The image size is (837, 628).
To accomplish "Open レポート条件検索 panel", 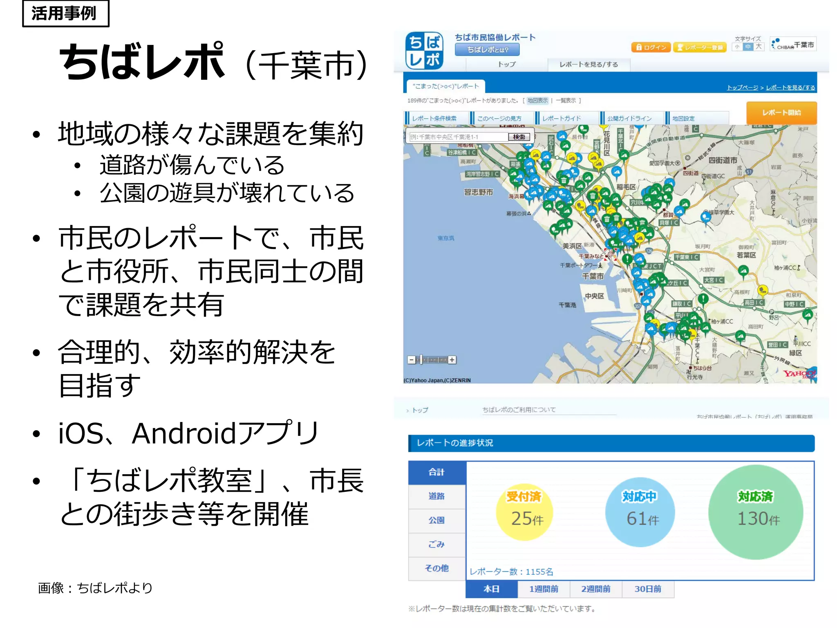I will click(436, 118).
